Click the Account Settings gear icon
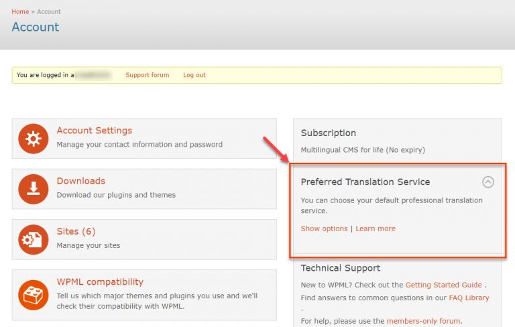This screenshot has width=515, height=327. tap(33, 139)
